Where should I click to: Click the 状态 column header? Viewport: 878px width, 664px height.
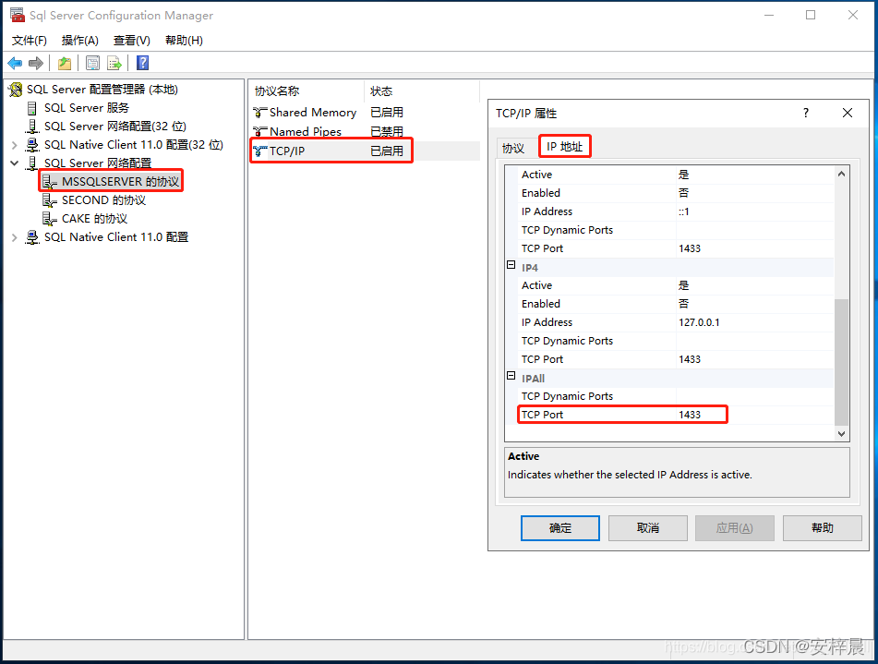[x=423, y=91]
